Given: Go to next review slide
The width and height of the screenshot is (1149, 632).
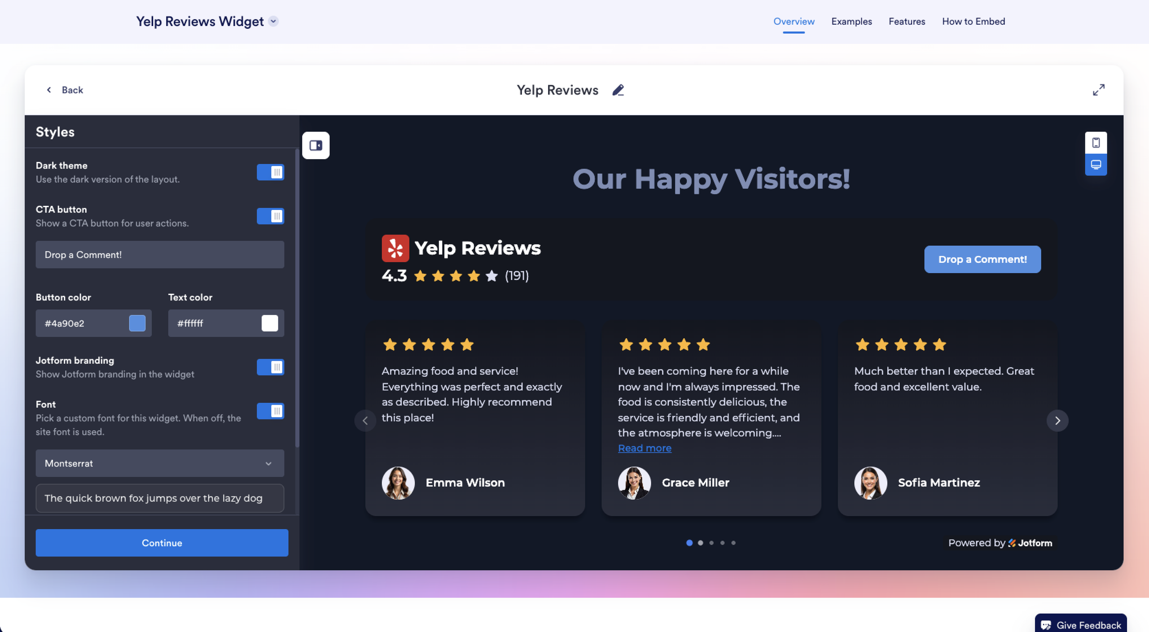Looking at the screenshot, I should pos(1057,421).
